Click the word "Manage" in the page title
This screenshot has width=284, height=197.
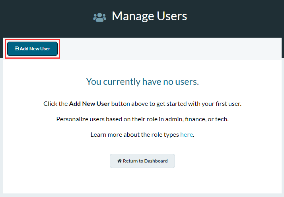[x=133, y=16]
